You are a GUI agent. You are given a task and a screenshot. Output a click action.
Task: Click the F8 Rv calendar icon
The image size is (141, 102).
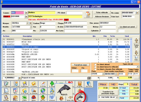coord(15,91)
